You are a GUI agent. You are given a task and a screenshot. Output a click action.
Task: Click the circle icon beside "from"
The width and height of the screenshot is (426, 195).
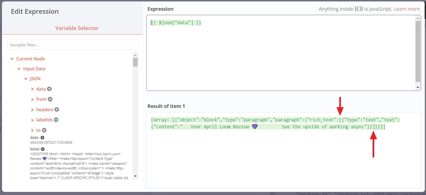tap(50, 99)
